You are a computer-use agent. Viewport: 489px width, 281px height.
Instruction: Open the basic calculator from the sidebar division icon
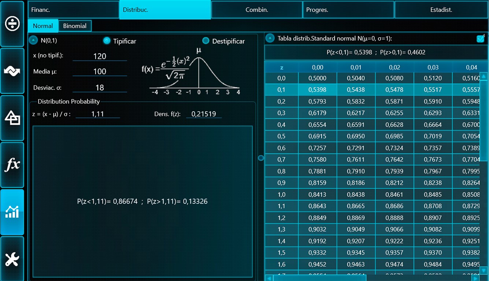click(12, 24)
